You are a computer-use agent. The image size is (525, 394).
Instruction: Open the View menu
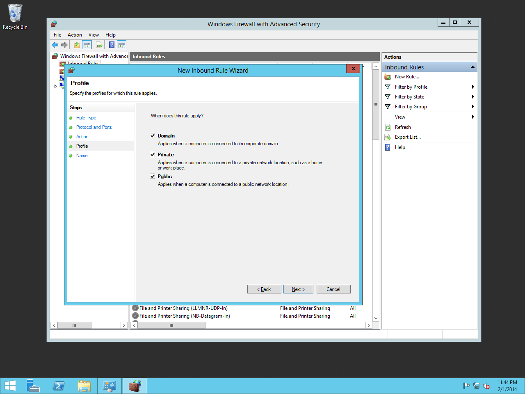tap(94, 35)
